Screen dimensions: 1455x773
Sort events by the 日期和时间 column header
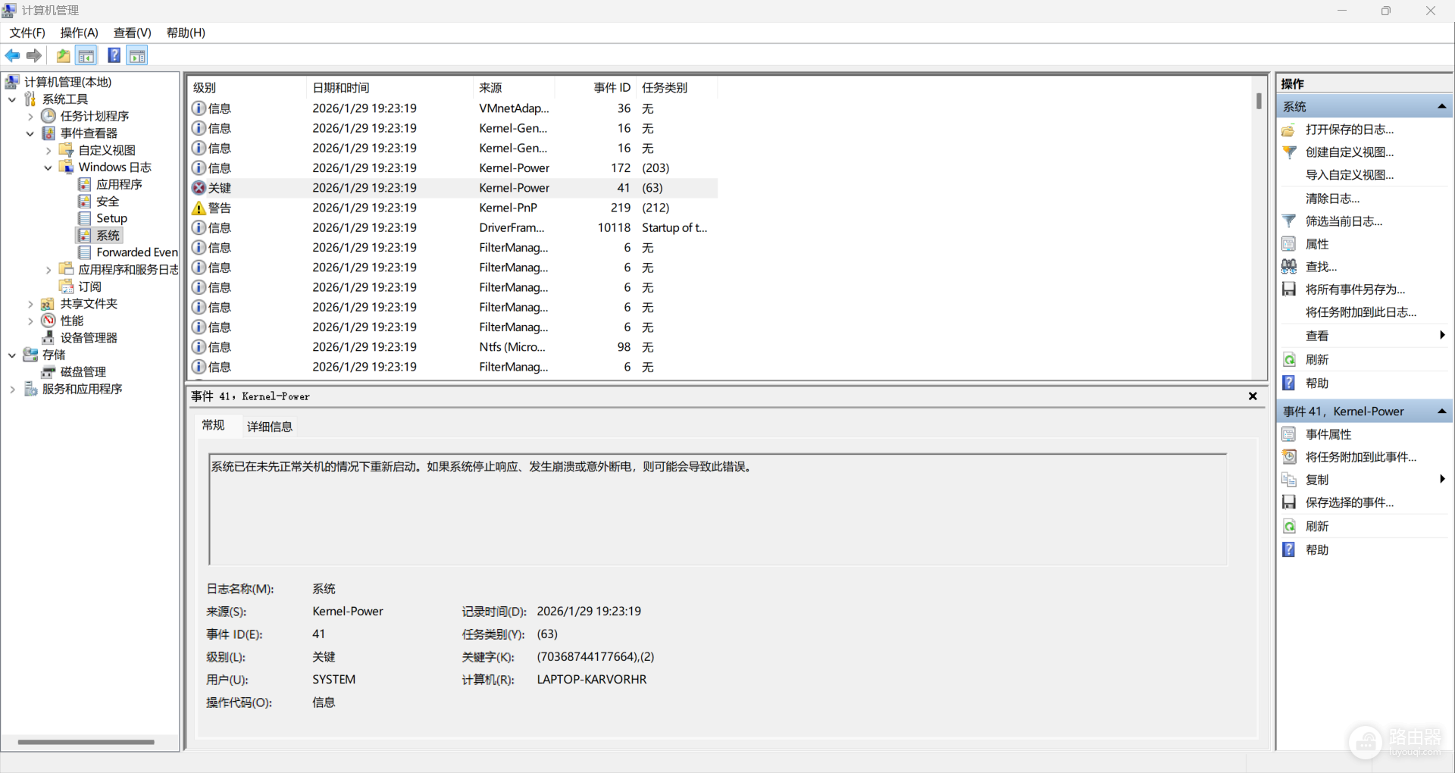390,88
